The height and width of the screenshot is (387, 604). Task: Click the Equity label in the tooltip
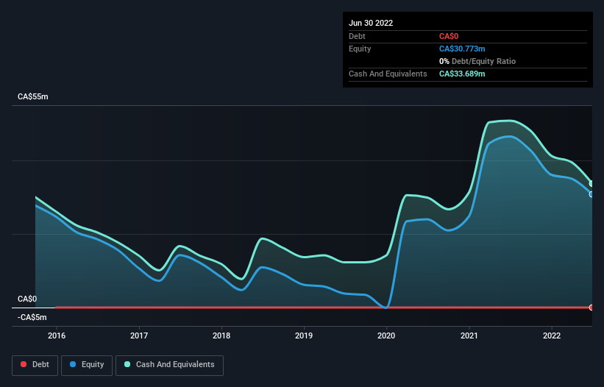tap(360, 49)
